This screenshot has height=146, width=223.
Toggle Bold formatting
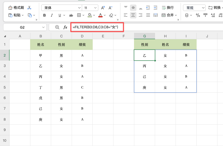coord(44,15)
